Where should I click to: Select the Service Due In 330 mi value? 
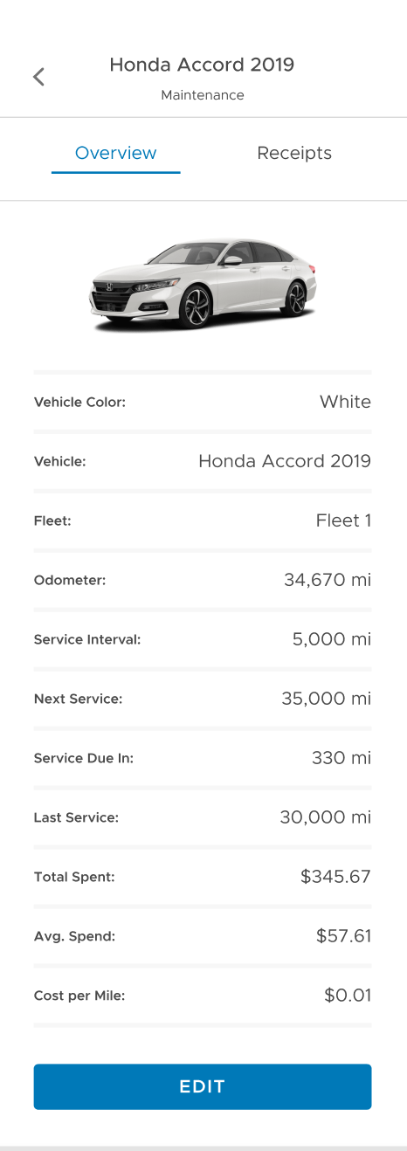pyautogui.click(x=341, y=758)
